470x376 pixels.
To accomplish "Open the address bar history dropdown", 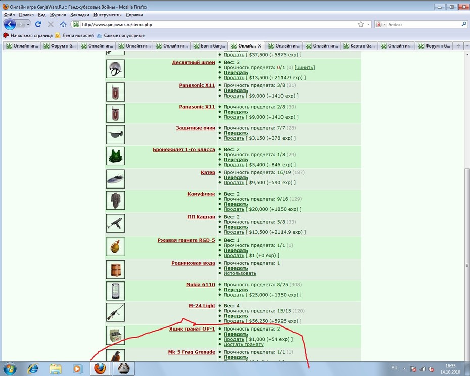I will coord(368,24).
